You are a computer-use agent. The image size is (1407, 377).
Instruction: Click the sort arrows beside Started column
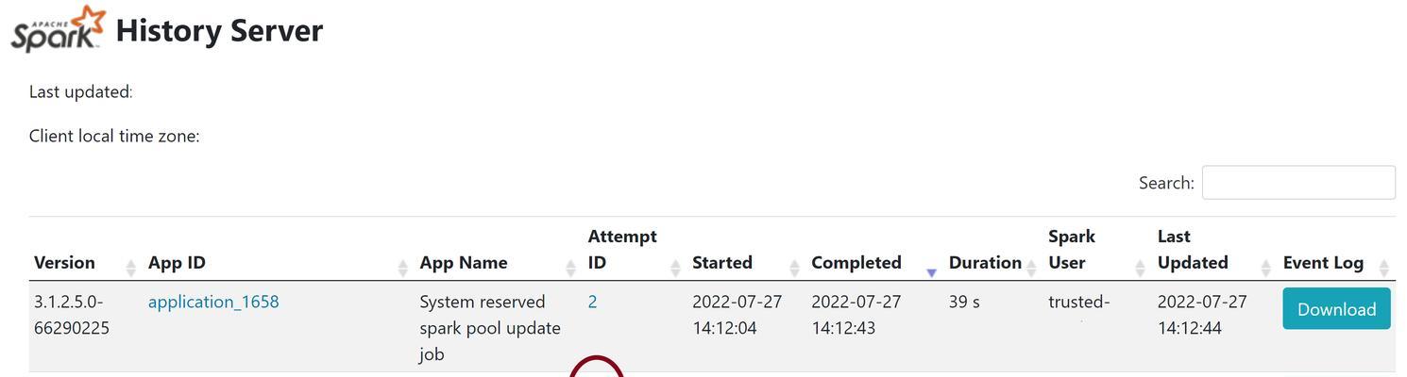coord(795,269)
